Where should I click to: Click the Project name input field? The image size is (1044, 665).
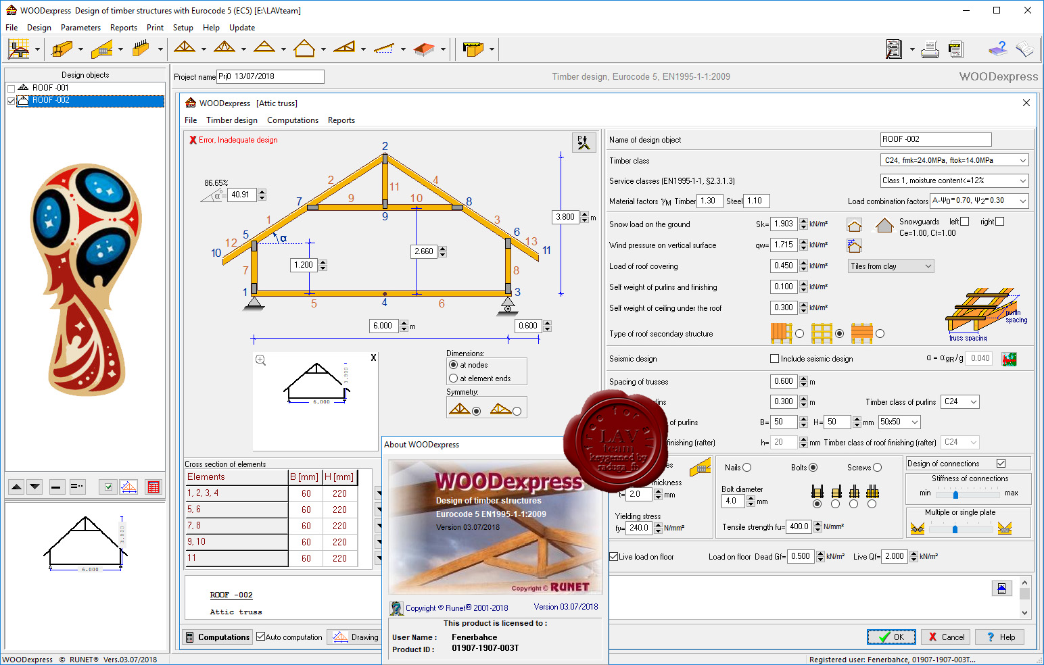click(x=270, y=76)
